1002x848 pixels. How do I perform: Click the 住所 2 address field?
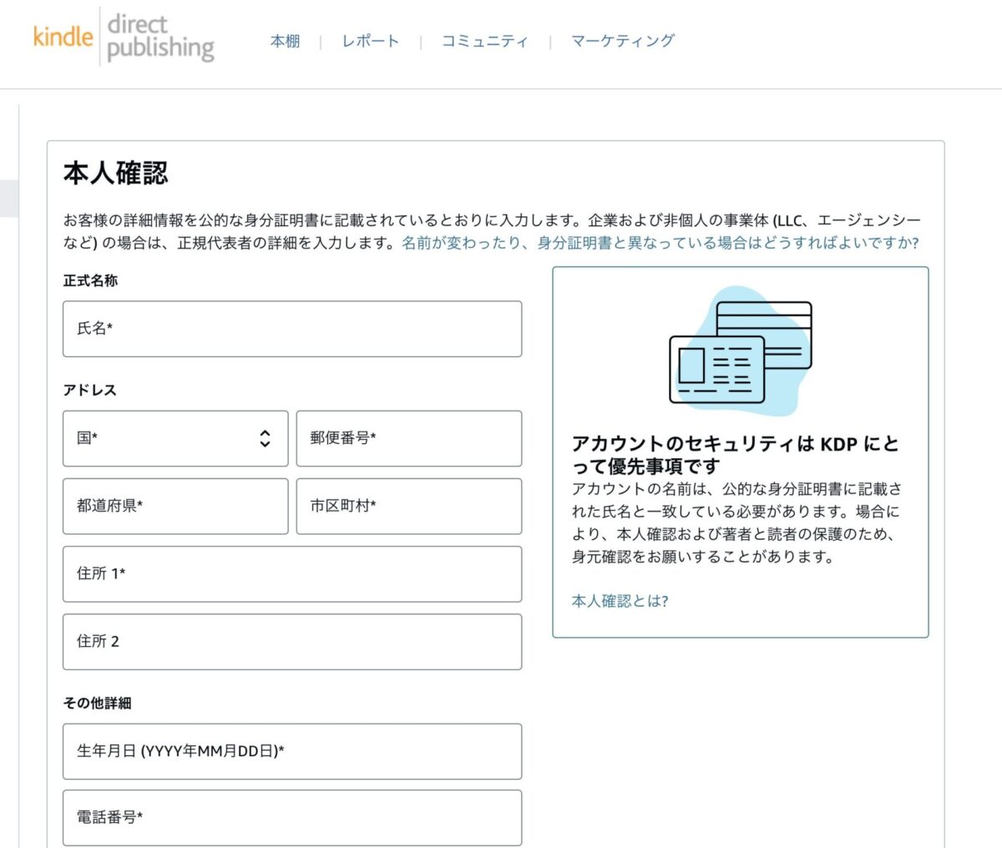[x=292, y=642]
